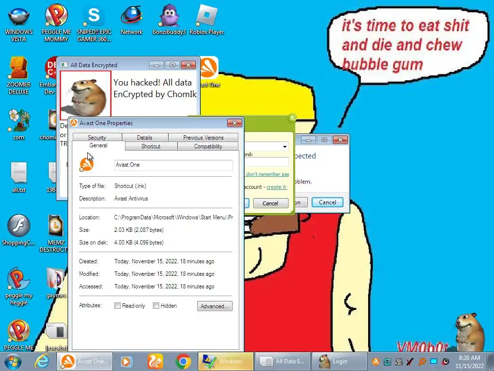Click the desktop hamster near the clock
This screenshot has width=494, height=371.
469,331
